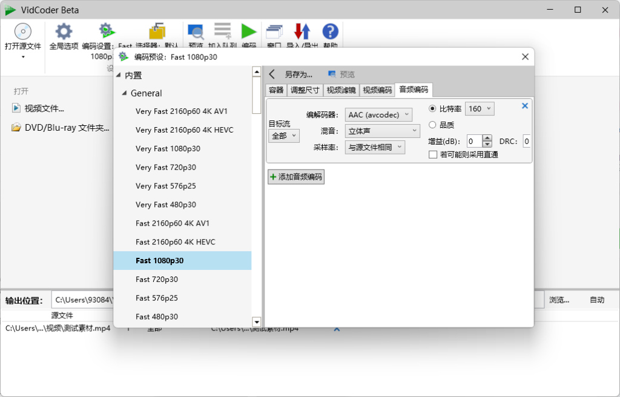The image size is (620, 397).
Task: Switch to the Video Encoding tab
Action: (x=377, y=90)
